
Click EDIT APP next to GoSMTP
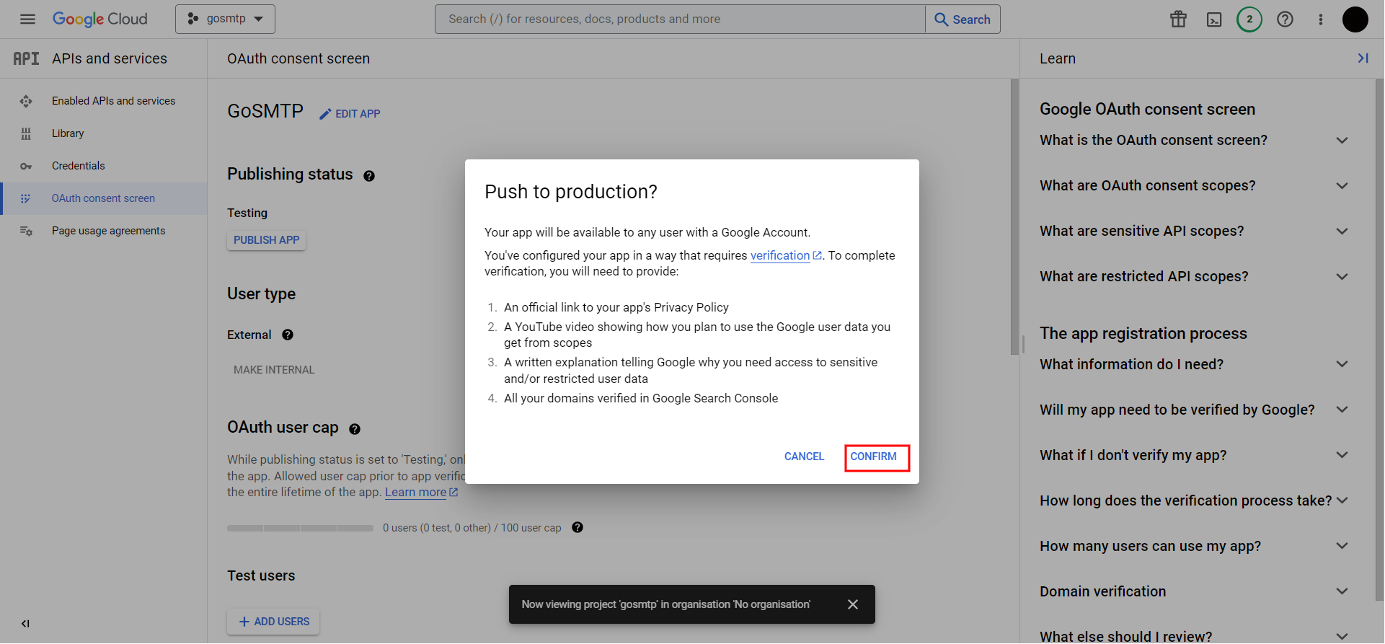(x=350, y=114)
